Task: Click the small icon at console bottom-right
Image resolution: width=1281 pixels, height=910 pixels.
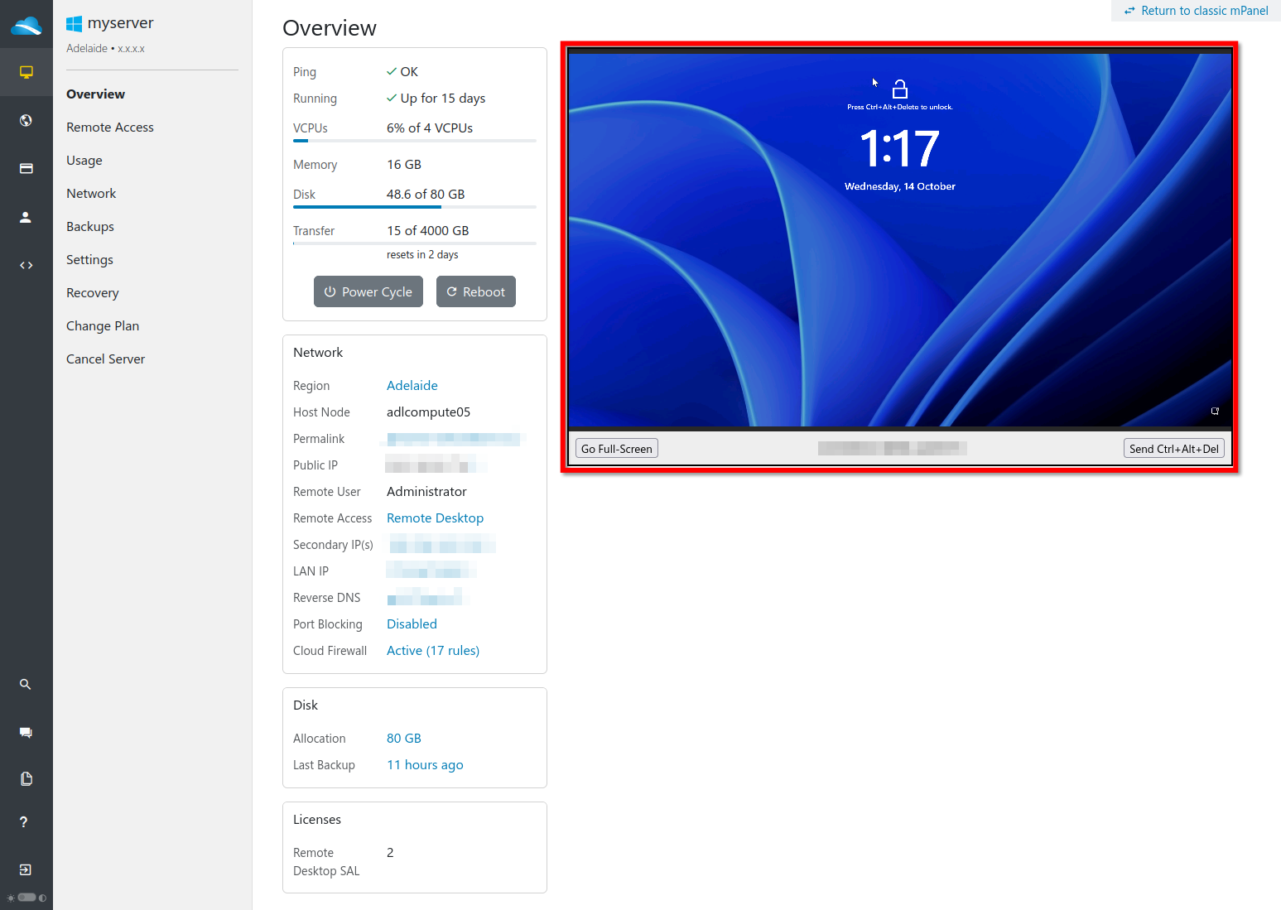Action: tap(1215, 411)
